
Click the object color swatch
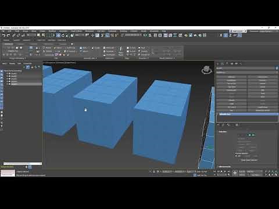[277, 68]
